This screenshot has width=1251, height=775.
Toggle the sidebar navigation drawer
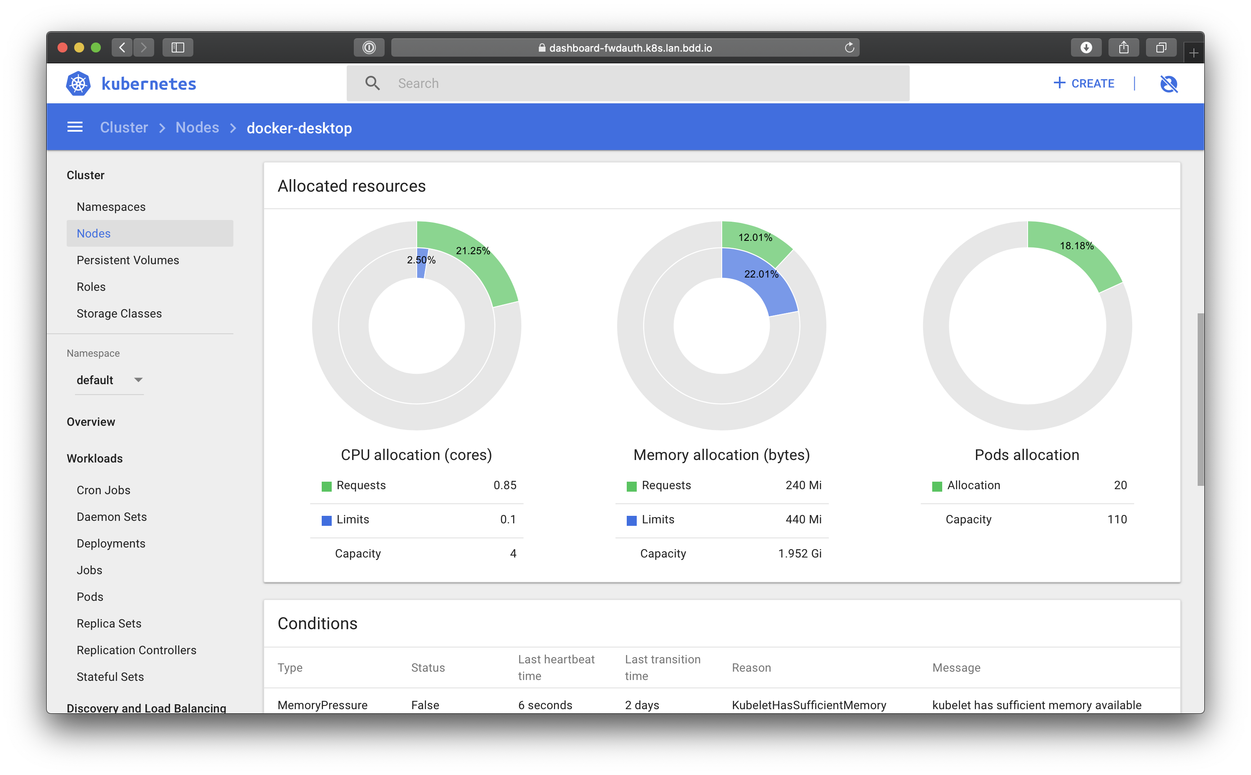point(75,127)
